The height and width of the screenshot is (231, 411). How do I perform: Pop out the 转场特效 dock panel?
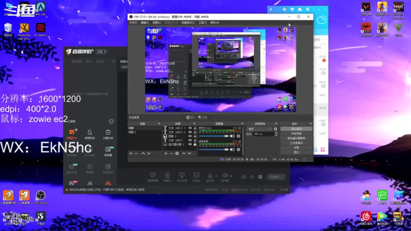(276, 124)
